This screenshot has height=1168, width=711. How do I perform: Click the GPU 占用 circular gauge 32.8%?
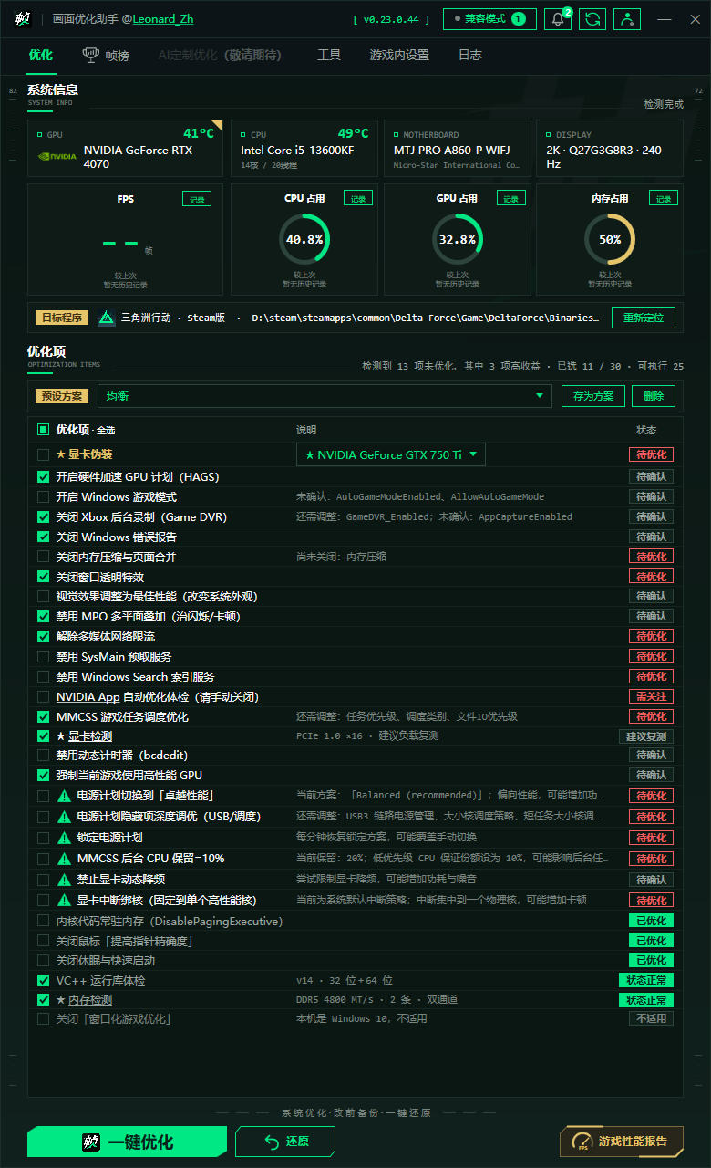pos(458,239)
